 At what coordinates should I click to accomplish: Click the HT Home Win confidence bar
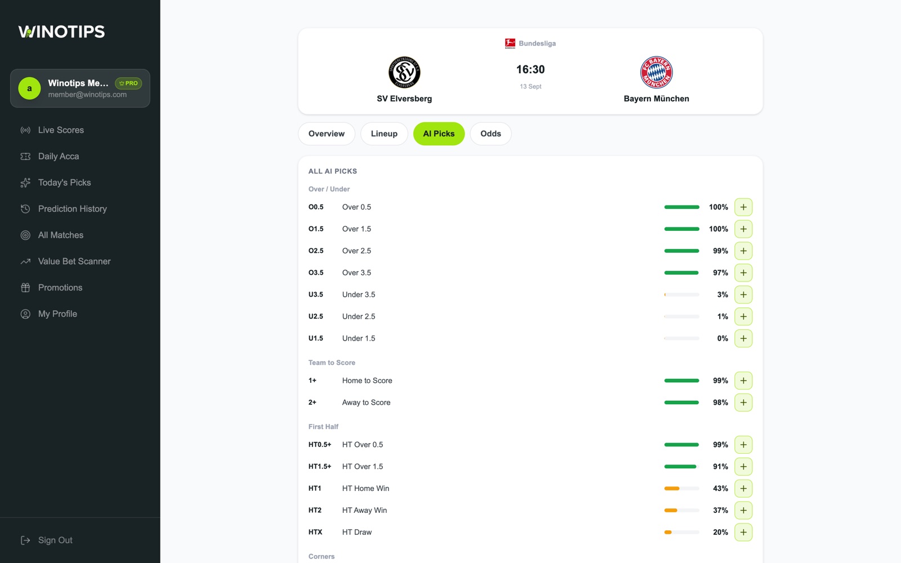[x=682, y=489]
